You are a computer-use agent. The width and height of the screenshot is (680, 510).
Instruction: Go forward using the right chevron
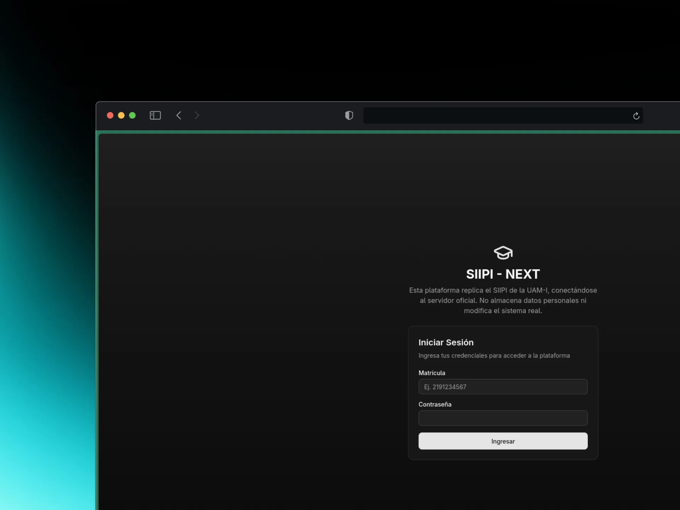coord(197,115)
